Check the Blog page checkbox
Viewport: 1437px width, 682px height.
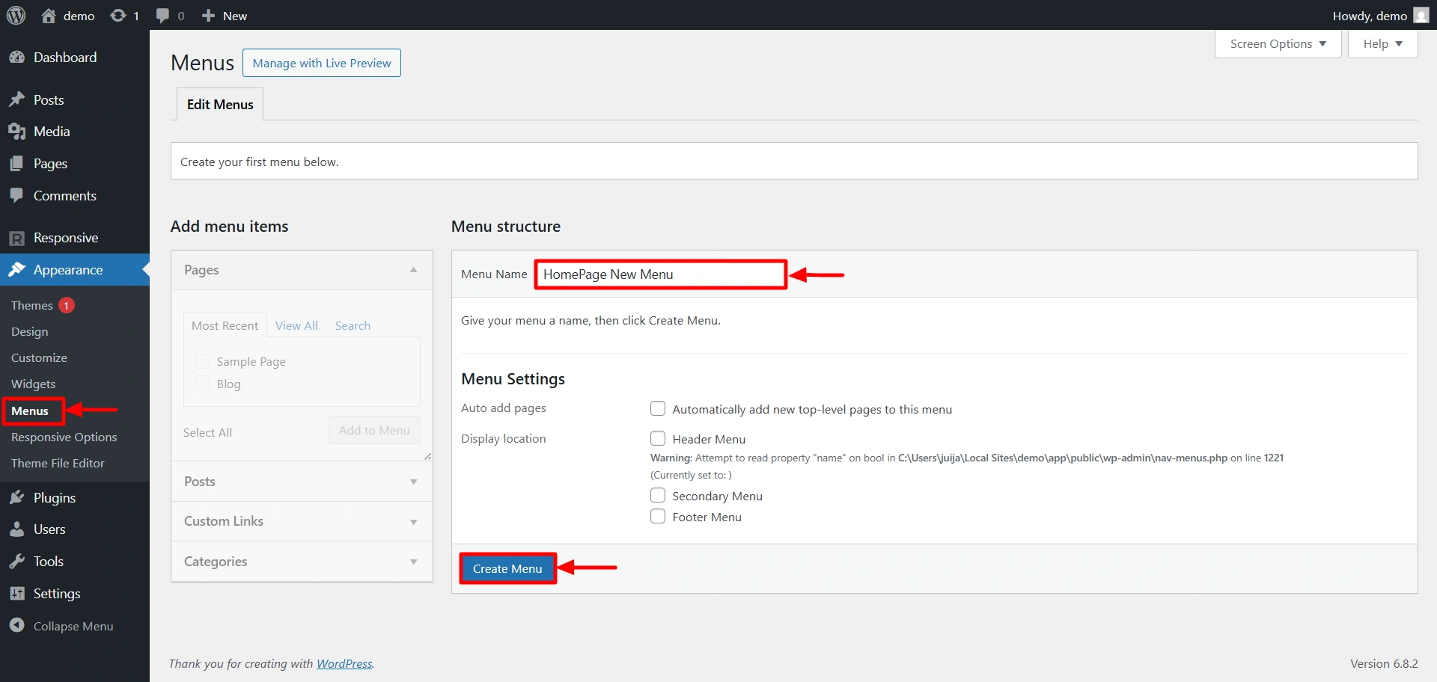pos(202,383)
